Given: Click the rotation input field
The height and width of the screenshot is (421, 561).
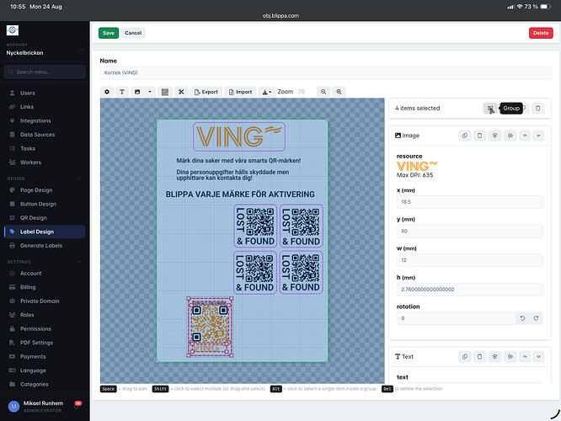Looking at the screenshot, I should click(457, 318).
